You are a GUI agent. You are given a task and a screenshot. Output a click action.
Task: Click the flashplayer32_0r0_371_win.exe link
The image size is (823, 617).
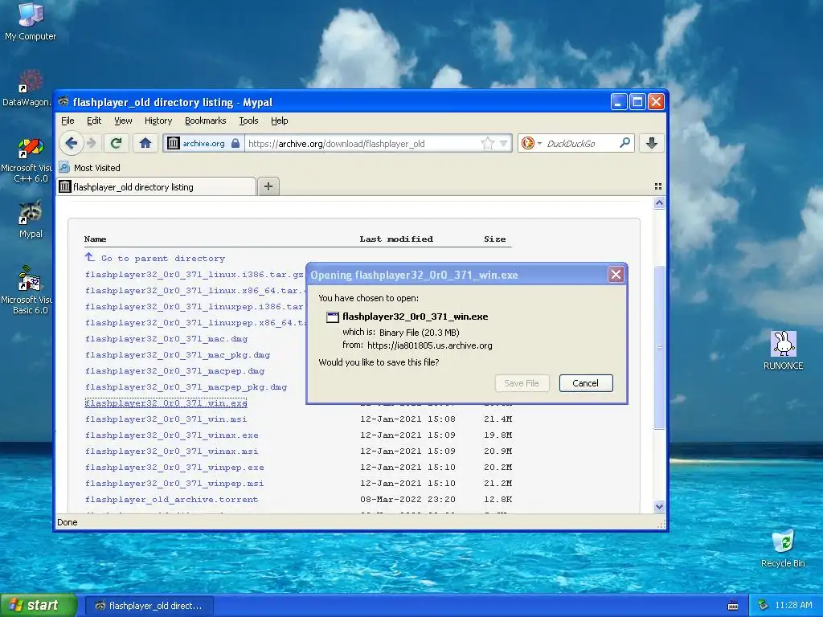pos(166,403)
